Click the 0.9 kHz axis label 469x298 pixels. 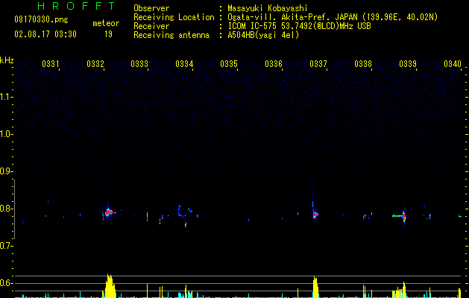point(5,171)
